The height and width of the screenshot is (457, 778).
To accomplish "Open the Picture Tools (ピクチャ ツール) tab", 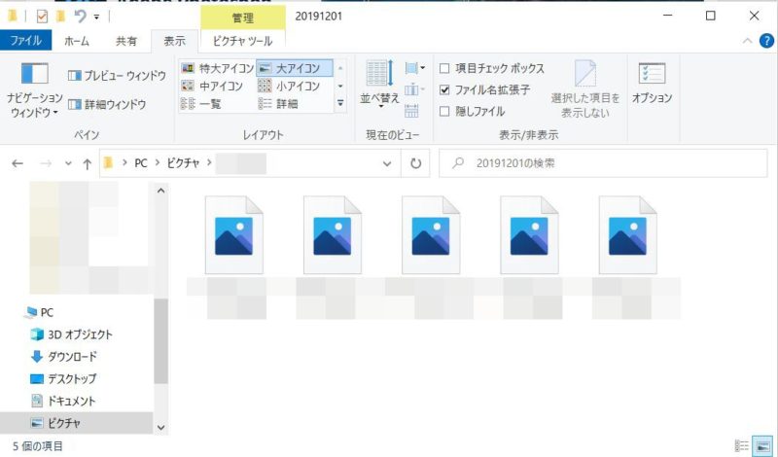I will point(242,41).
